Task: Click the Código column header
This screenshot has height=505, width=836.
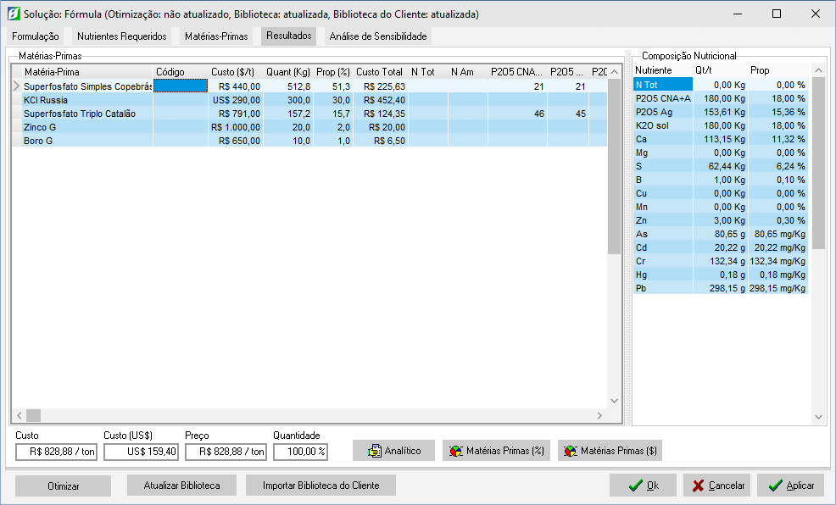Action: pyautogui.click(x=181, y=72)
